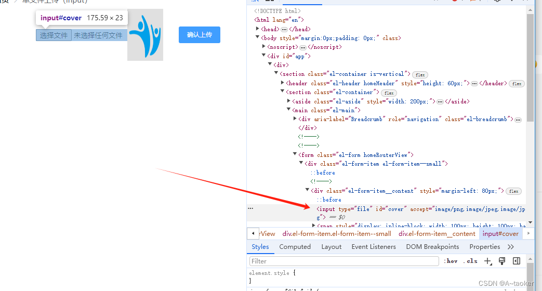Image resolution: width=542 pixels, height=291 pixels.
Task: Select the DOCTYPE html line
Action: click(277, 11)
